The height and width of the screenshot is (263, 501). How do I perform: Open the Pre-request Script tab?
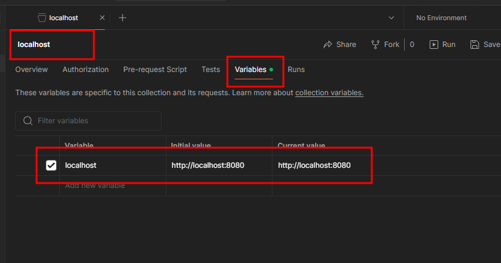click(x=155, y=70)
